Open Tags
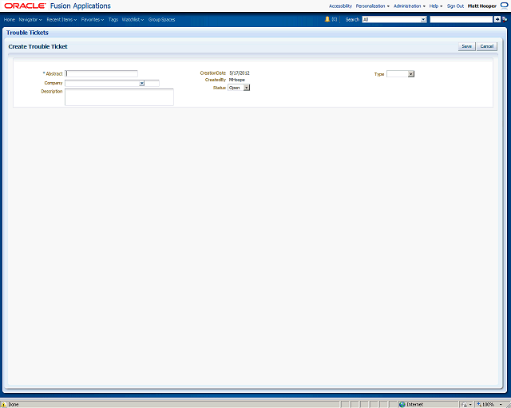Image resolution: width=511 pixels, height=408 pixels. (x=113, y=19)
